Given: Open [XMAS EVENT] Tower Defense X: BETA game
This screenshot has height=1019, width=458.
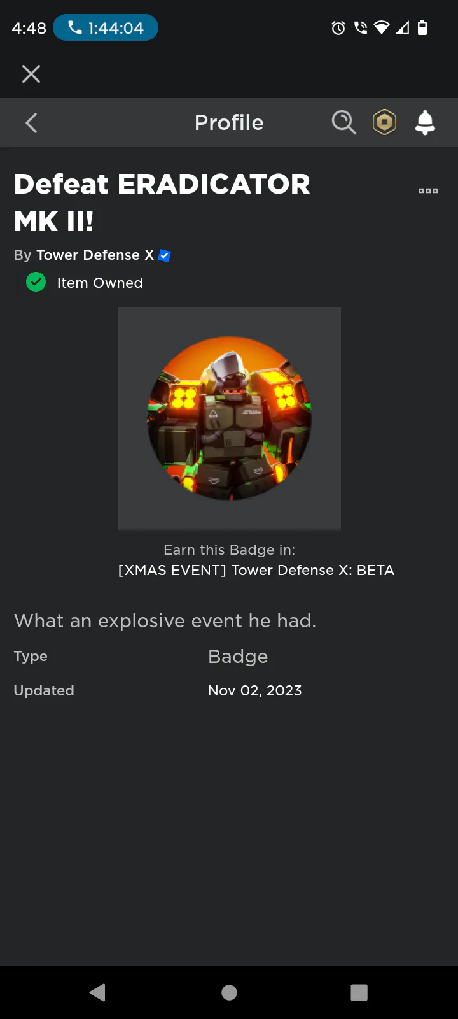Looking at the screenshot, I should (256, 570).
